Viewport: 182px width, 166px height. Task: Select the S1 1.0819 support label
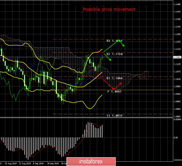point(114,116)
